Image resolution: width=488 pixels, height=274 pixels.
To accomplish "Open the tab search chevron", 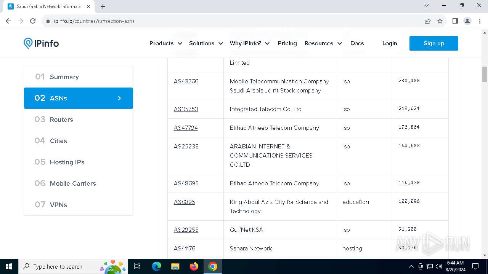I will [427, 5].
